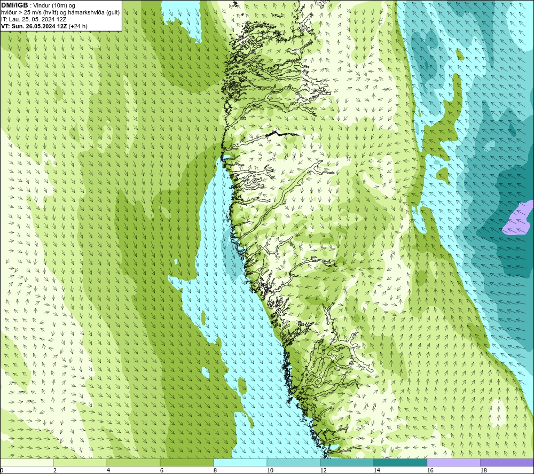Screen dimensions: 534x474
Task: Click the legend label '14'
Action: click(376, 471)
